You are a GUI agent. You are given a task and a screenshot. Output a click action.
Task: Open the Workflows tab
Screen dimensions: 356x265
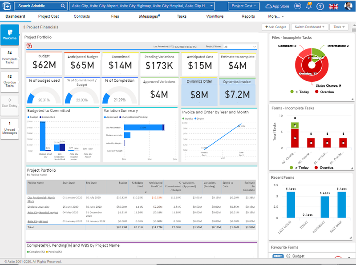[215, 16]
